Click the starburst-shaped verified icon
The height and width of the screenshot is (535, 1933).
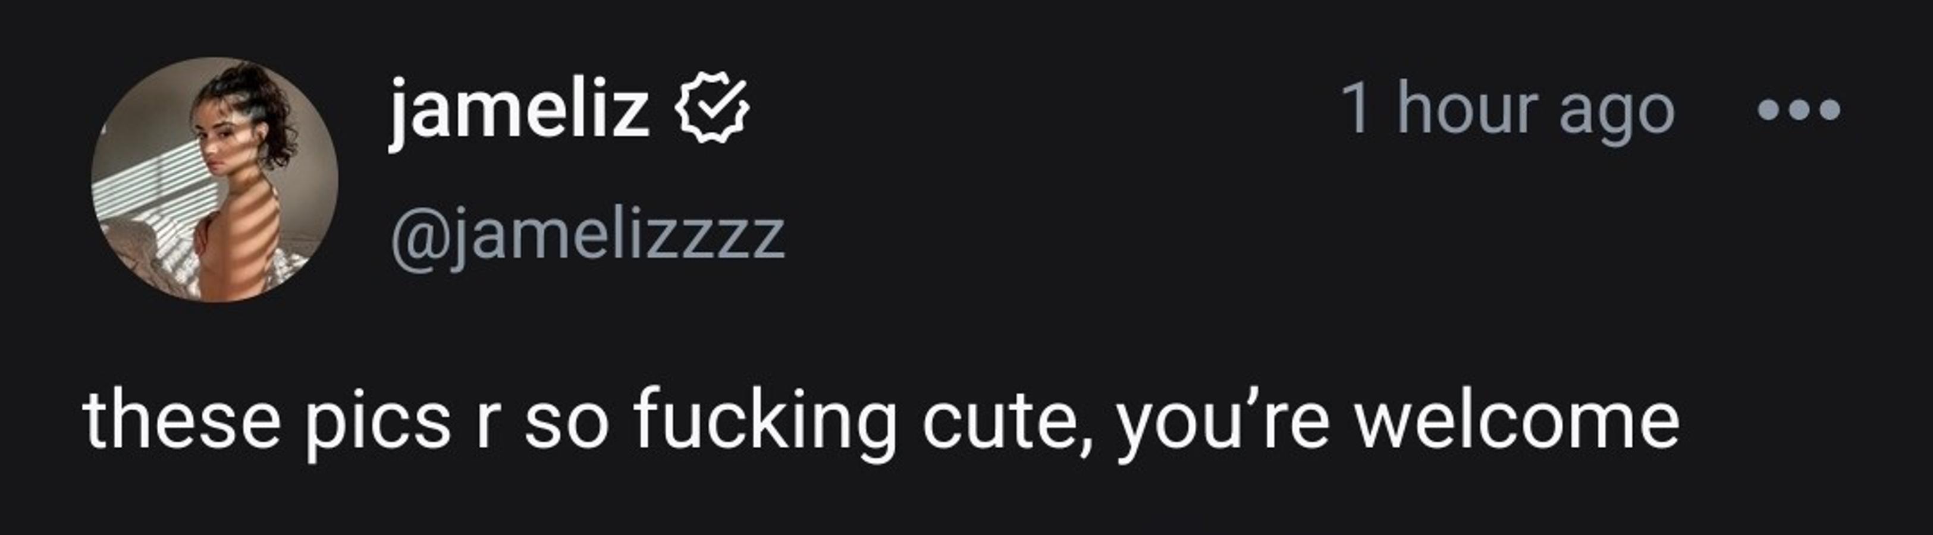pyautogui.click(x=712, y=108)
